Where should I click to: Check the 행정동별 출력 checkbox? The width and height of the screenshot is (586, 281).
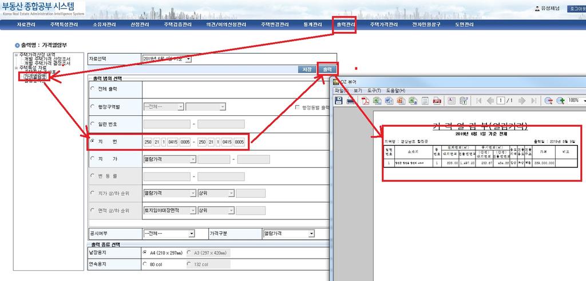click(297, 107)
